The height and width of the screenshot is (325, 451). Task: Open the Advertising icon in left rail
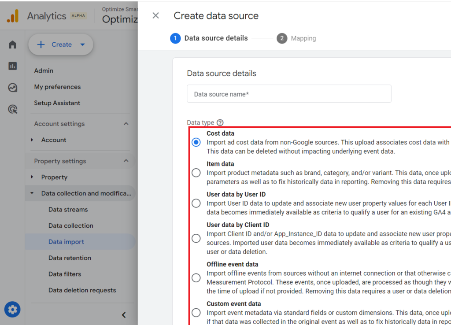(13, 109)
